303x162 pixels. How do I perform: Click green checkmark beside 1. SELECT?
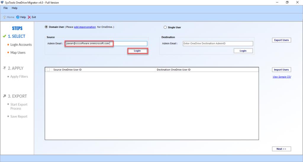tap(4, 36)
